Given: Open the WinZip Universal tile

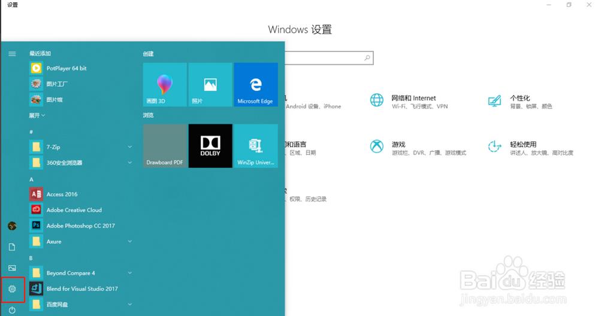Looking at the screenshot, I should [x=256, y=146].
